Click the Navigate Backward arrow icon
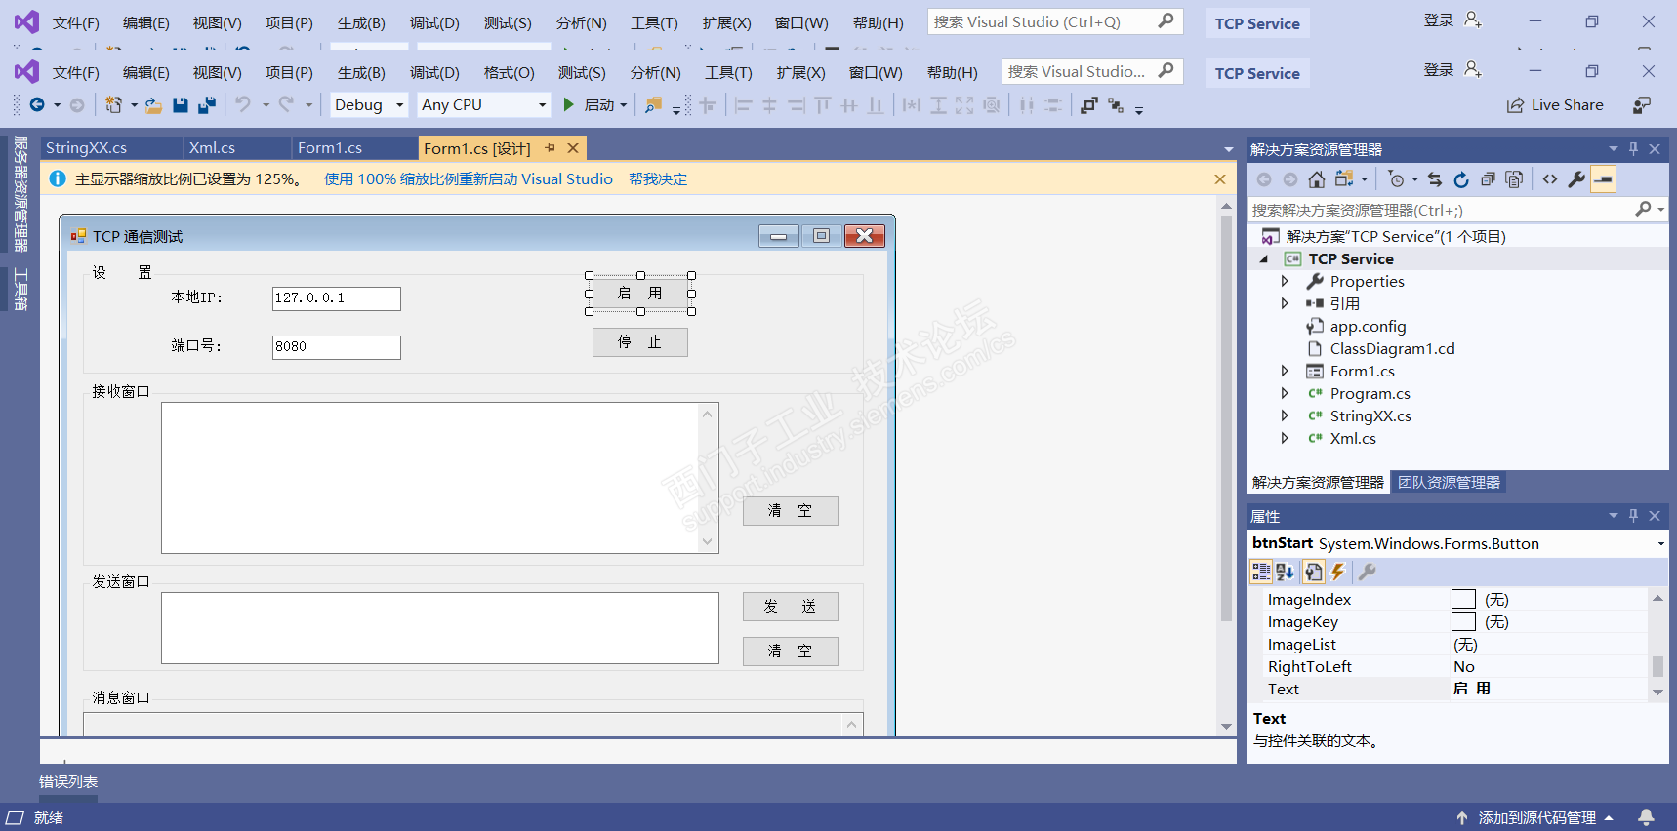1677x831 pixels. pos(37,104)
